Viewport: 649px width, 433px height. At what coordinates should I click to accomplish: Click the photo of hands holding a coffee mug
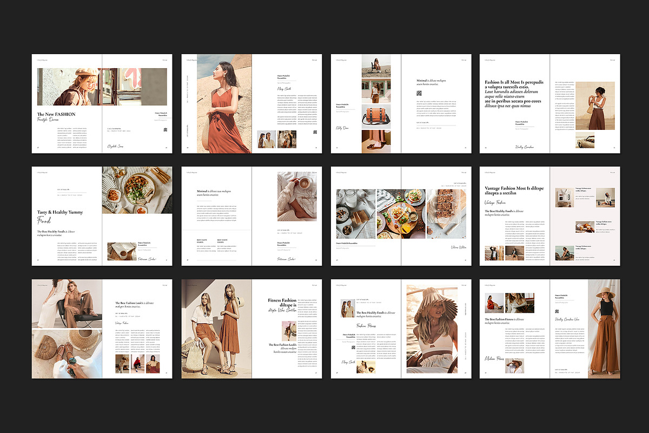297,196
